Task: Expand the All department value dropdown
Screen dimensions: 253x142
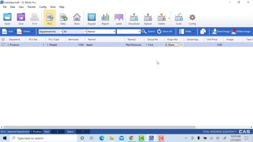Action: tap(85, 32)
